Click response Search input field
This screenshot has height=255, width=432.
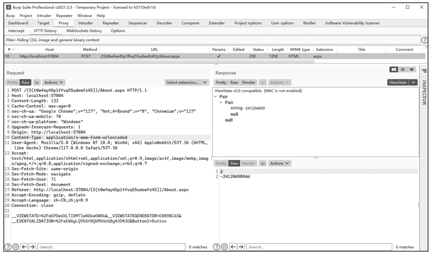319,247
